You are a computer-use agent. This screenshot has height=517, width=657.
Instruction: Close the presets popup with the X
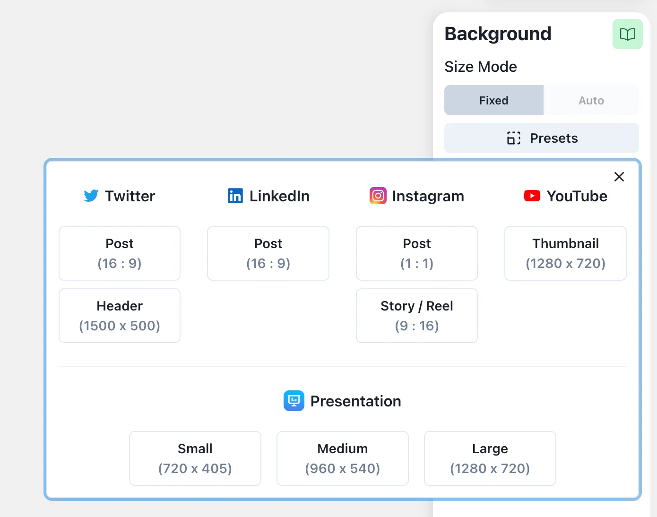619,177
